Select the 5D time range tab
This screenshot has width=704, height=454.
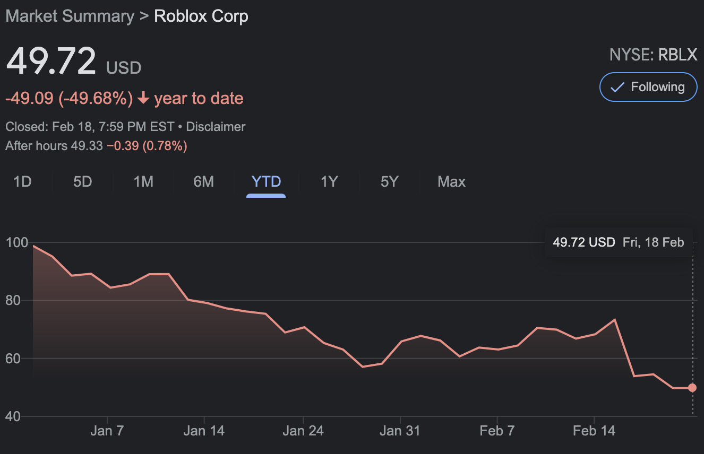click(x=83, y=182)
